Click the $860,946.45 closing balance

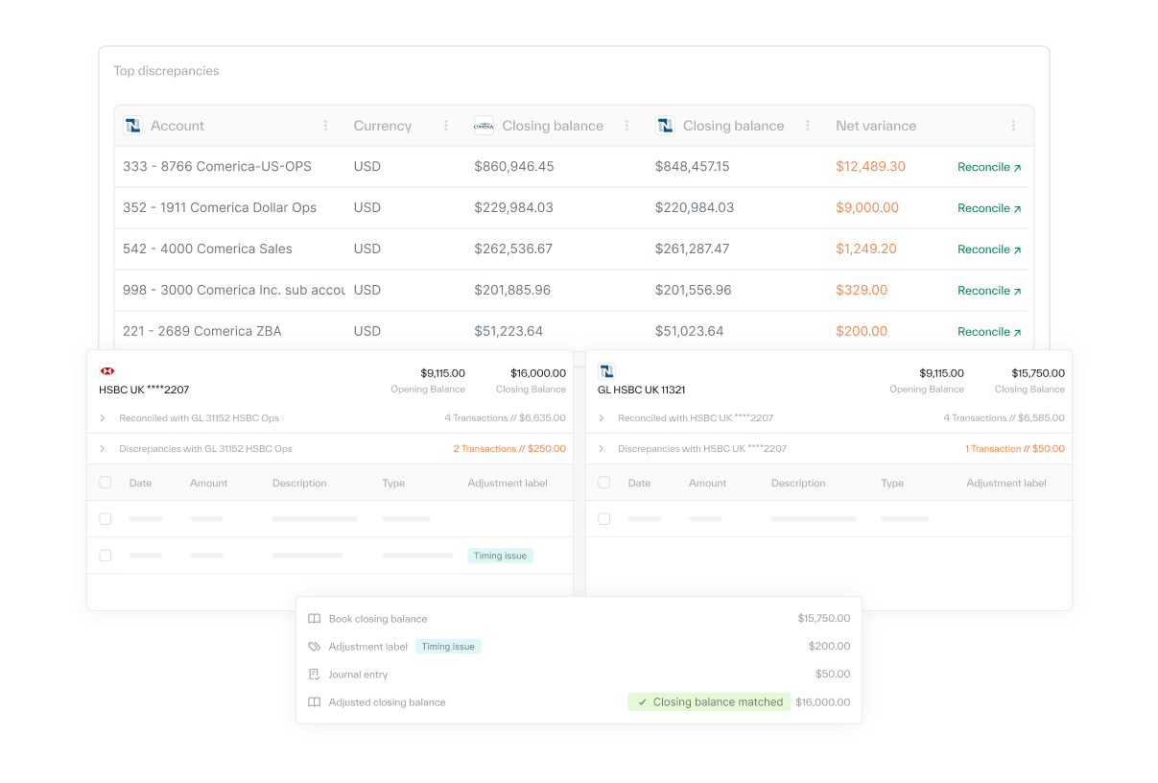(514, 166)
